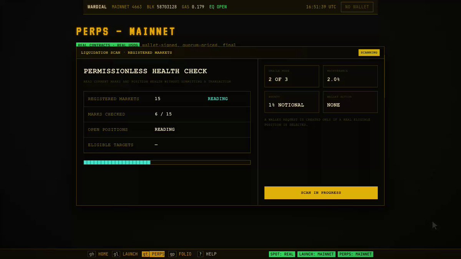Click the MAINNET 4663 network indicator

(126, 7)
